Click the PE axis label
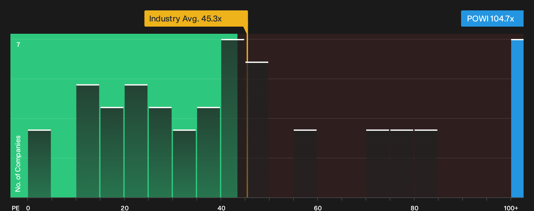Image resolution: width=534 pixels, height=211 pixels. click(16, 208)
